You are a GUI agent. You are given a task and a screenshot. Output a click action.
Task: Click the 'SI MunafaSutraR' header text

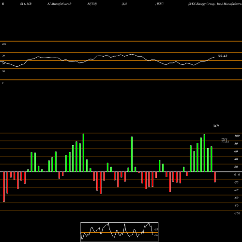pos(60,4)
